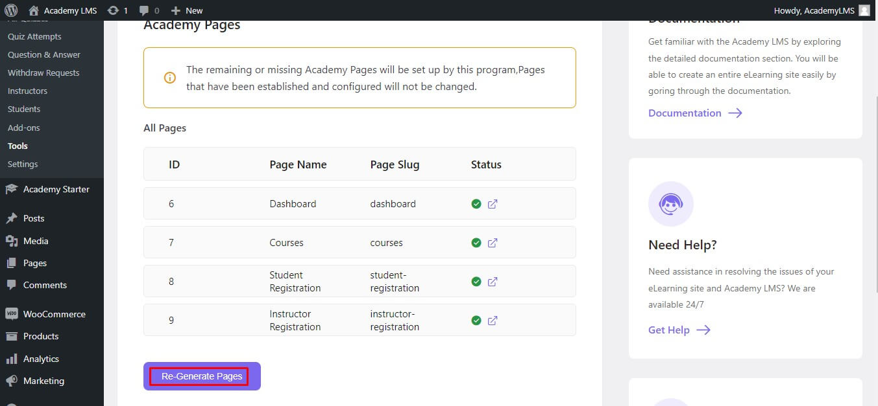Open Instructor Registration external link icon
Screen dimensions: 878x406
point(493,321)
